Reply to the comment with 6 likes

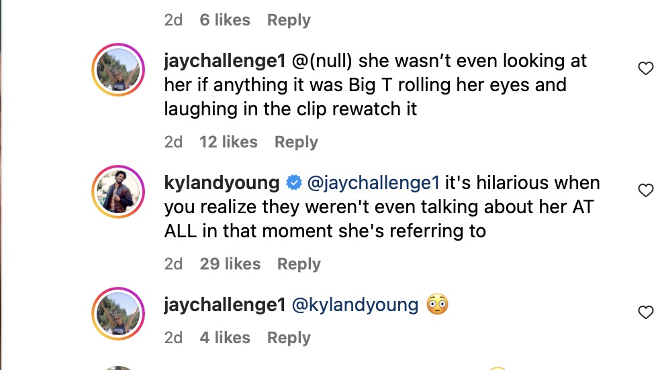(x=289, y=20)
